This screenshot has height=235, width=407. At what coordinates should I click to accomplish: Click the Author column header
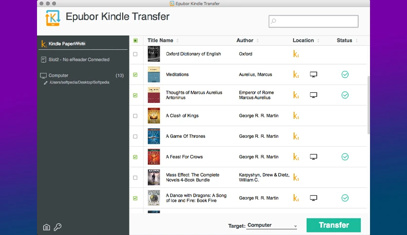coord(245,40)
